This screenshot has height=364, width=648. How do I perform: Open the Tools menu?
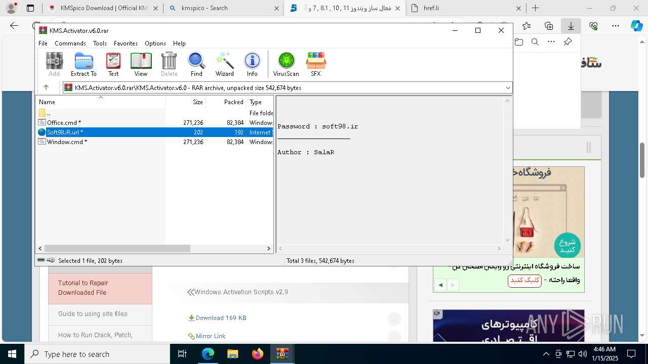tap(100, 43)
